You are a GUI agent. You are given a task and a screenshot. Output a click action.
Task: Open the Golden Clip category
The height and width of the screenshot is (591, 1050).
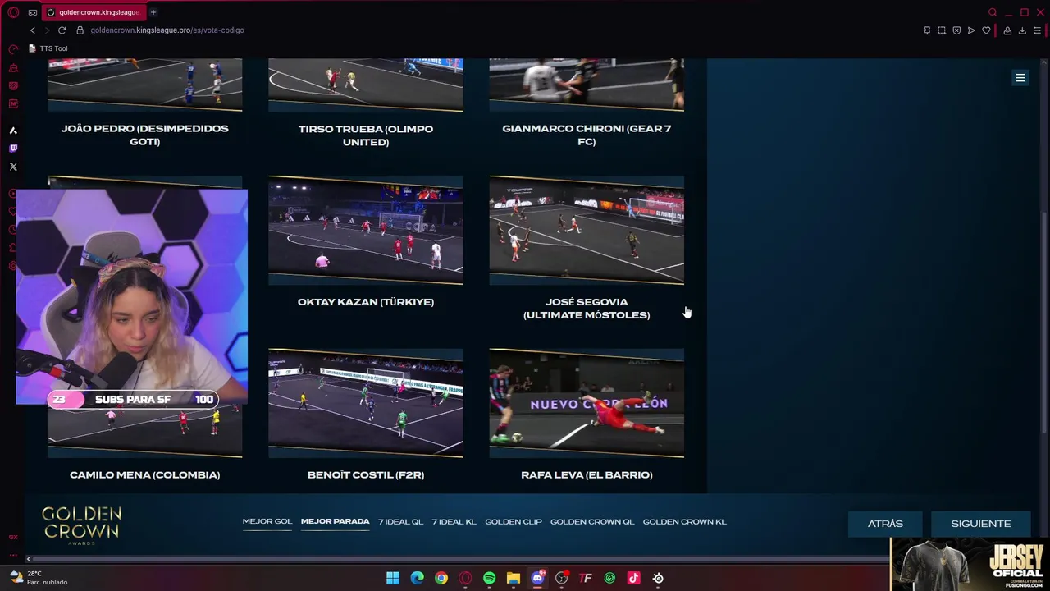[x=514, y=522]
